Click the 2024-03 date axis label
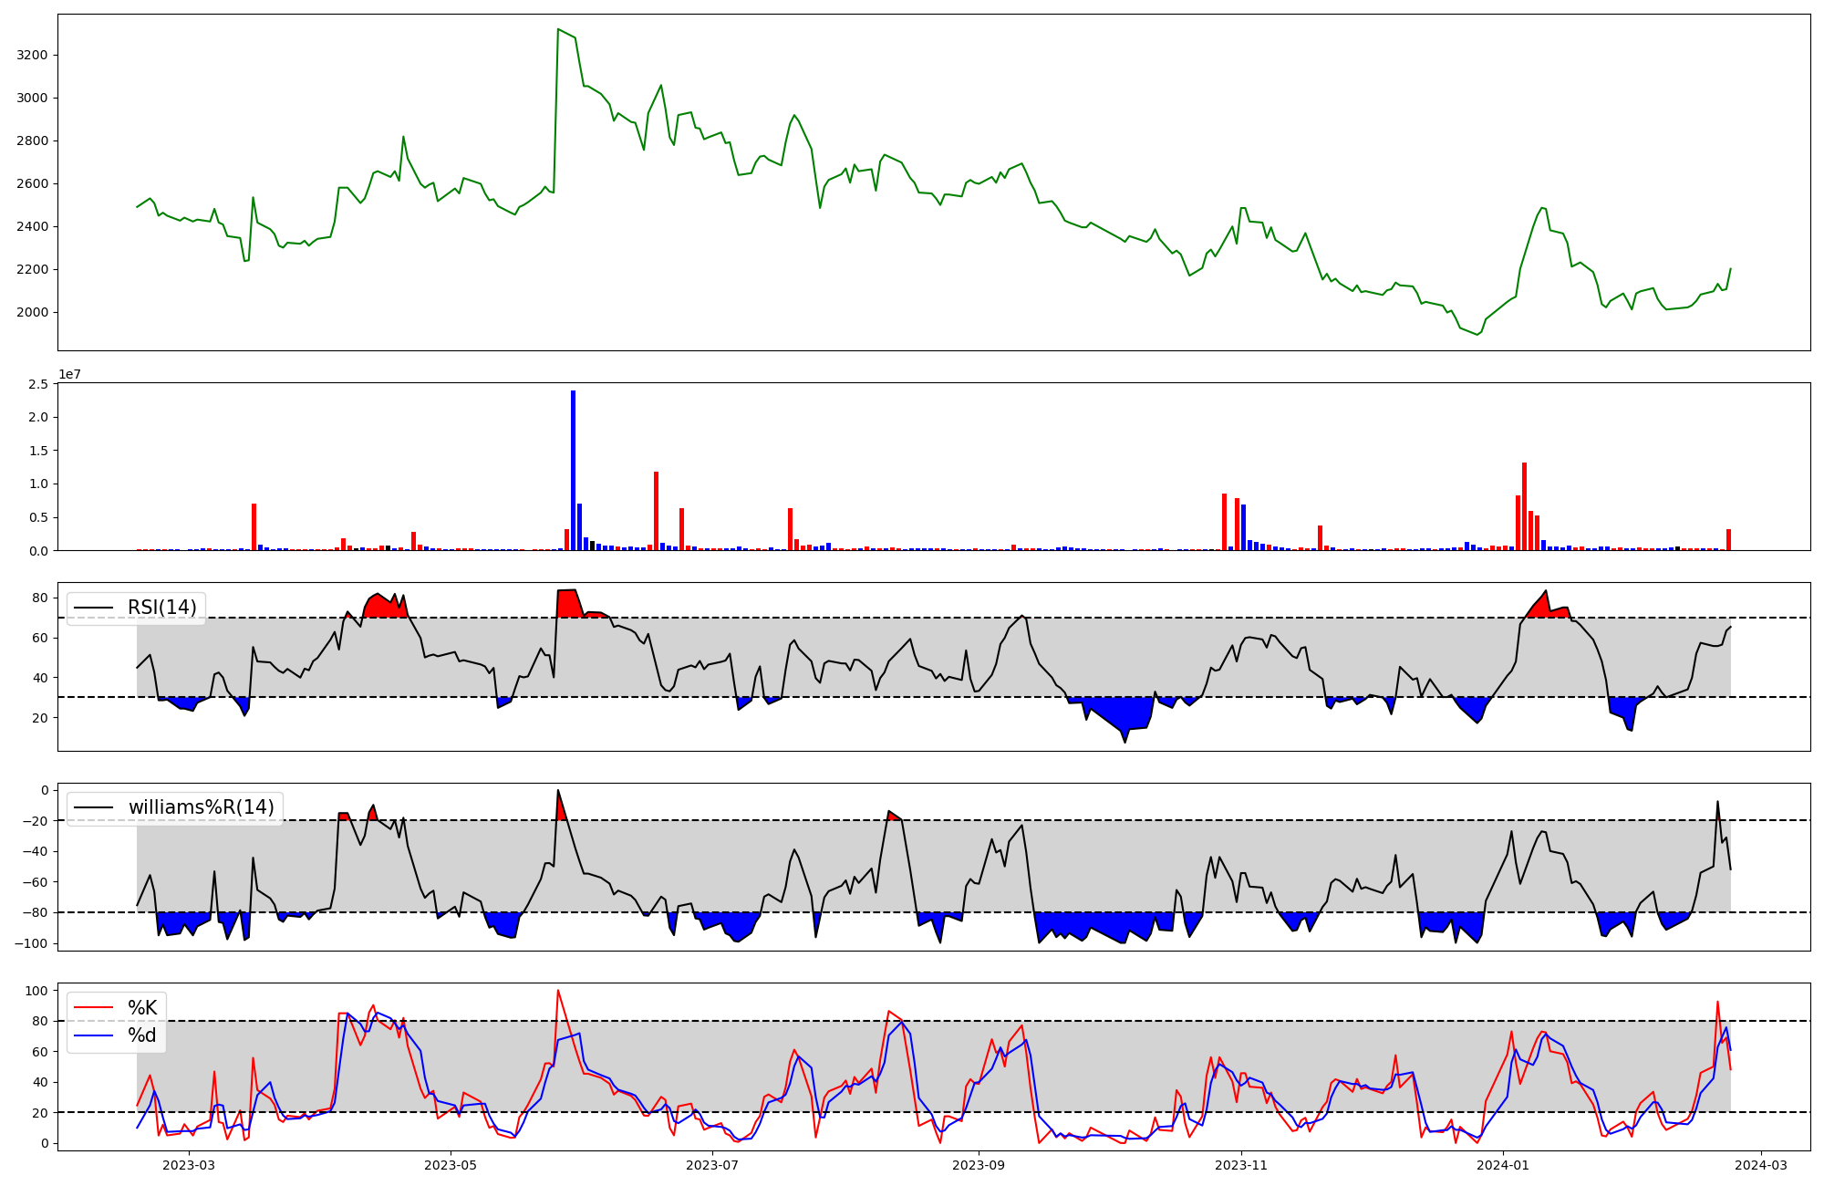 click(1760, 1165)
